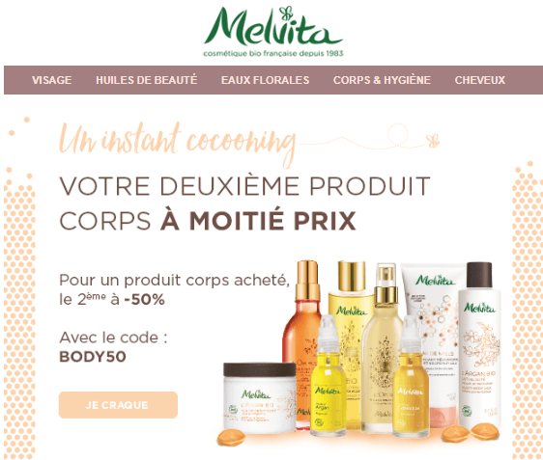Click the 'Un instant cocooning' heading

(x=178, y=143)
